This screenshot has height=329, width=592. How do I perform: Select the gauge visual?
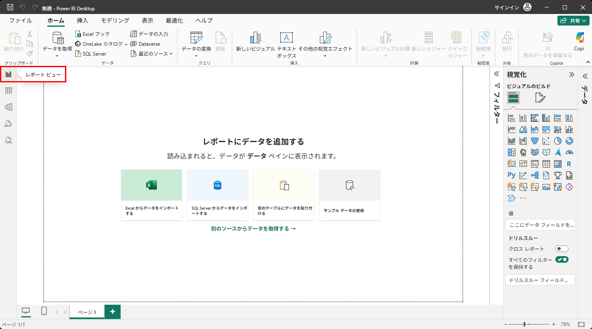tap(569, 152)
